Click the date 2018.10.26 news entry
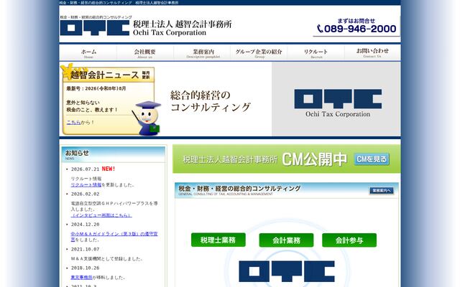Image resolution: width=460 pixels, height=287 pixels. 85,268
